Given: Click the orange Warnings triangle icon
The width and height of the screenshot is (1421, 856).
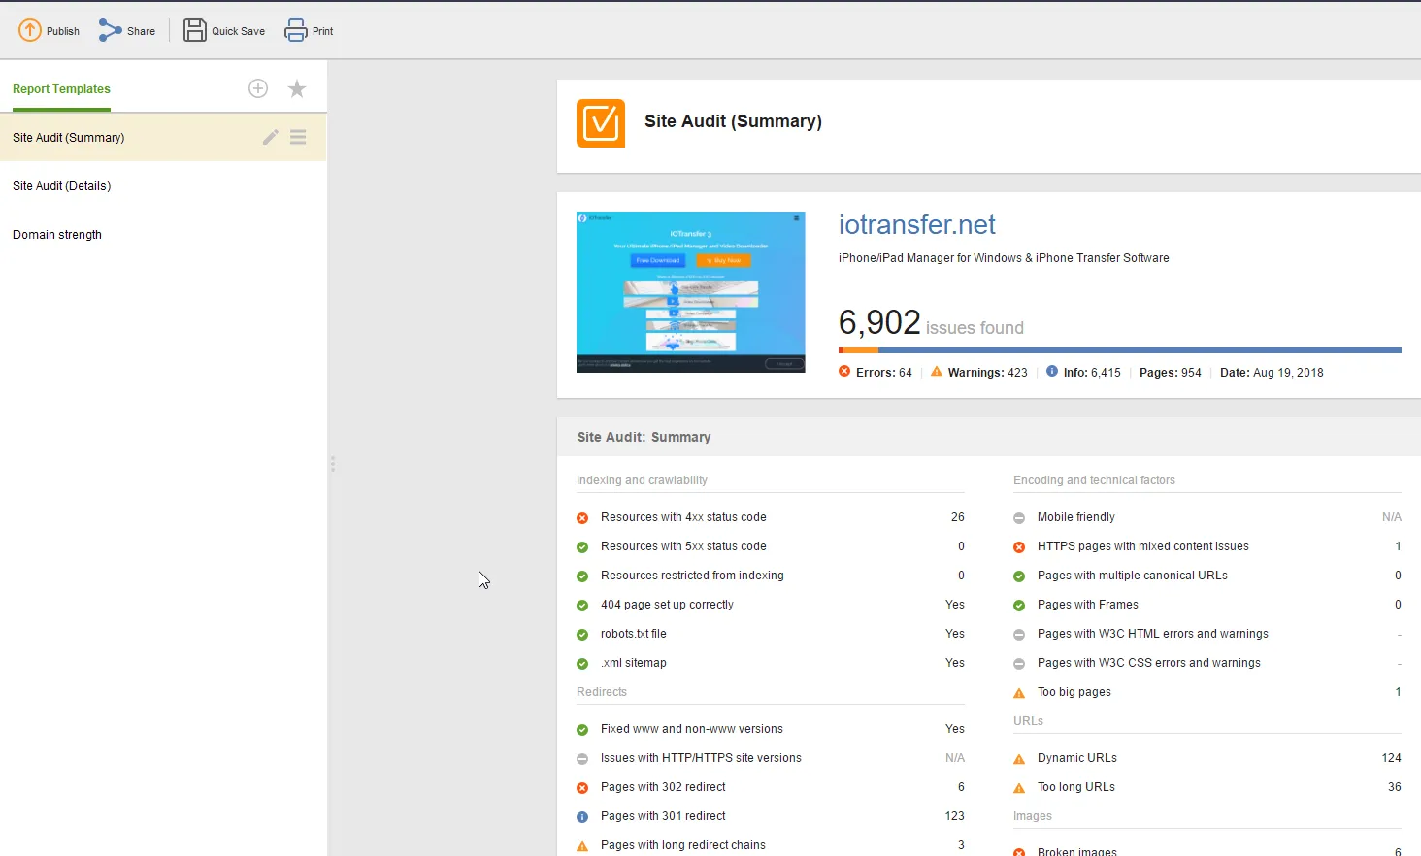Looking at the screenshot, I should [937, 372].
